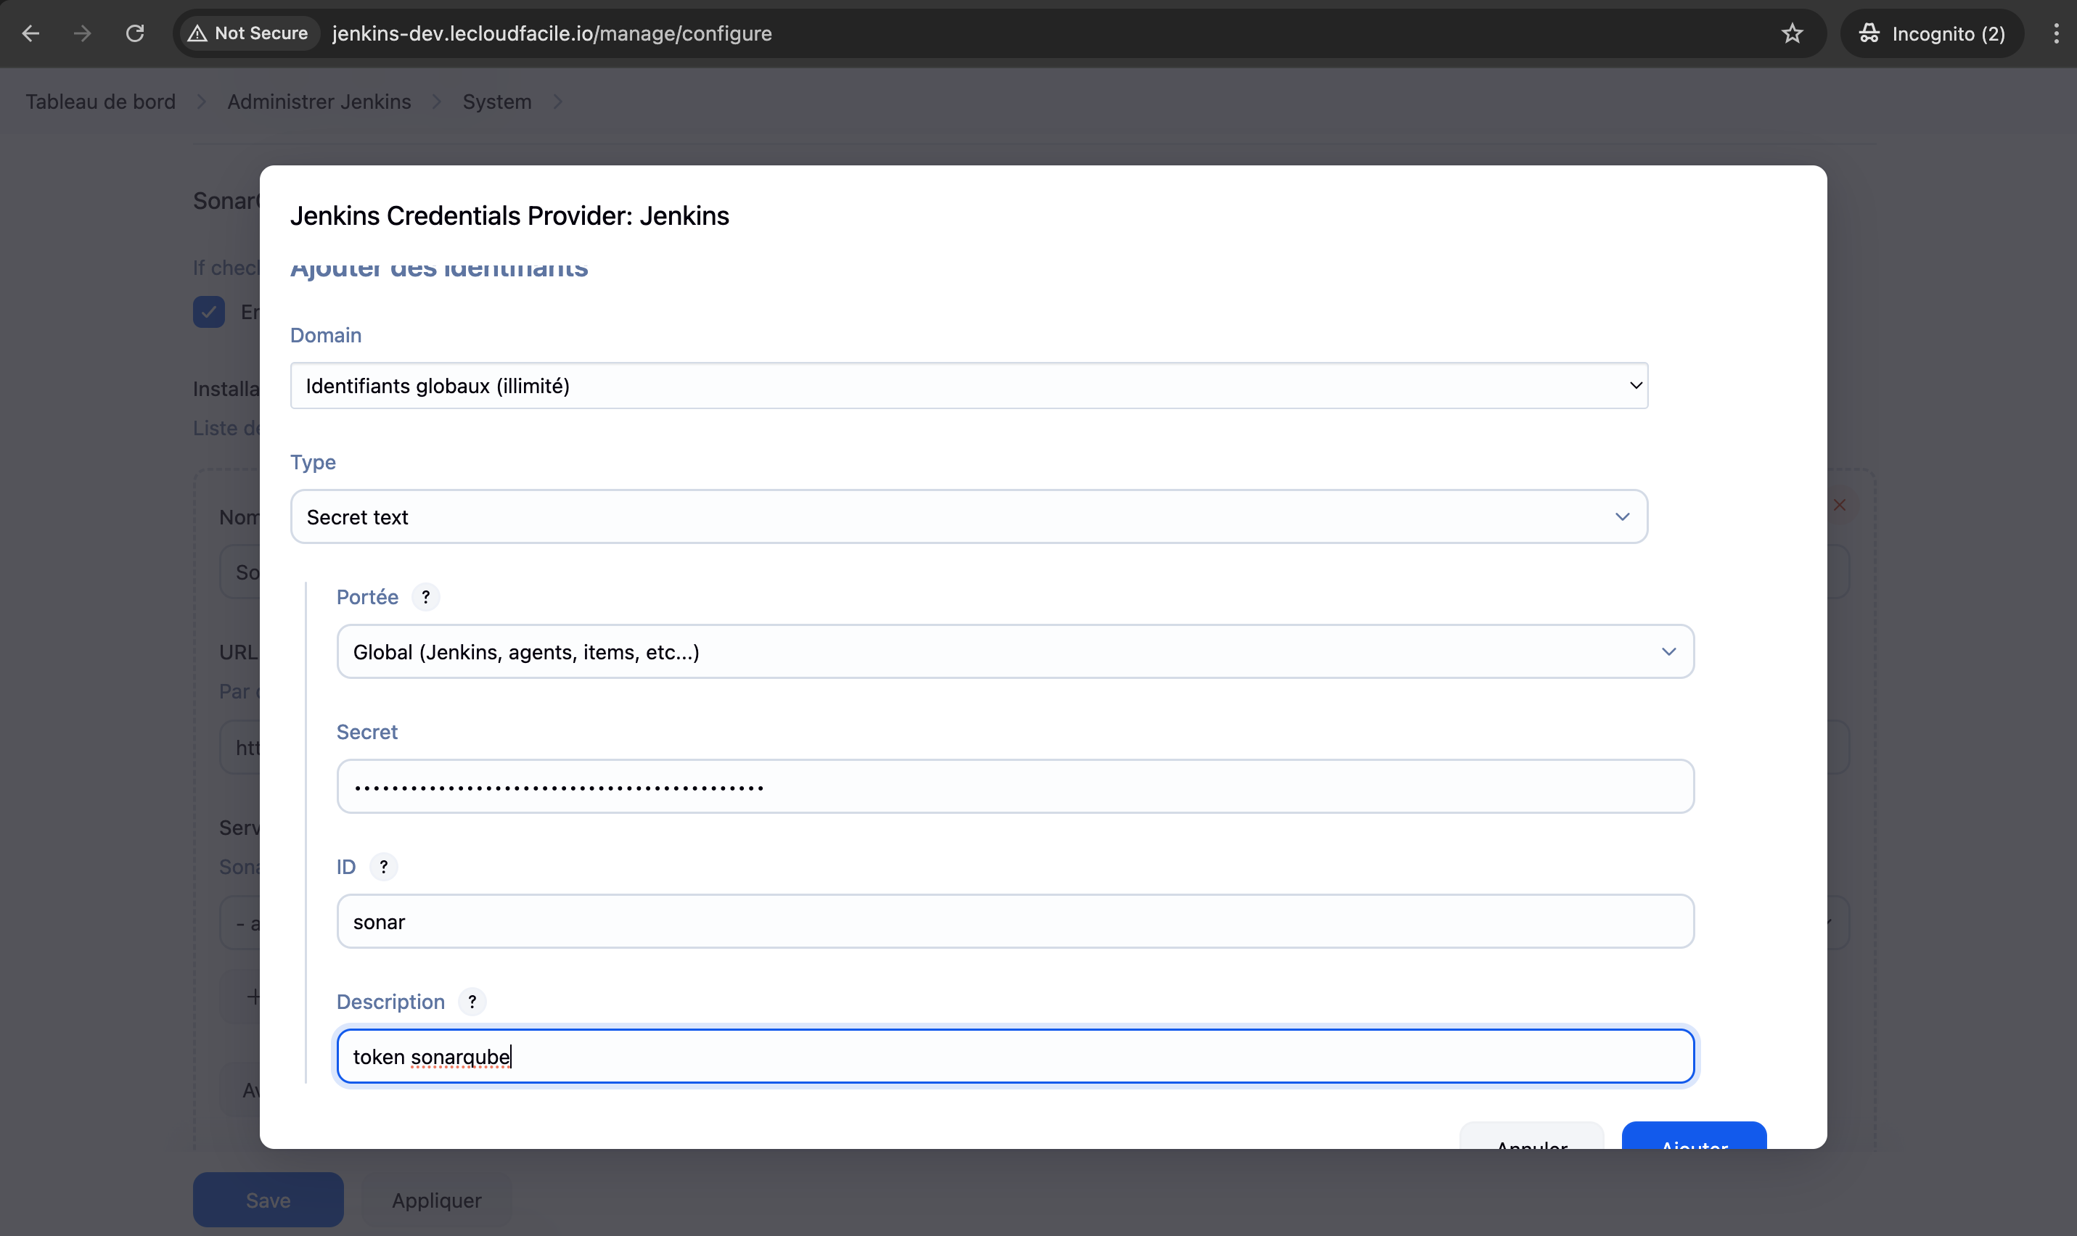Open Administrer Jenkins breadcrumb
The width and height of the screenshot is (2077, 1236).
click(x=319, y=102)
